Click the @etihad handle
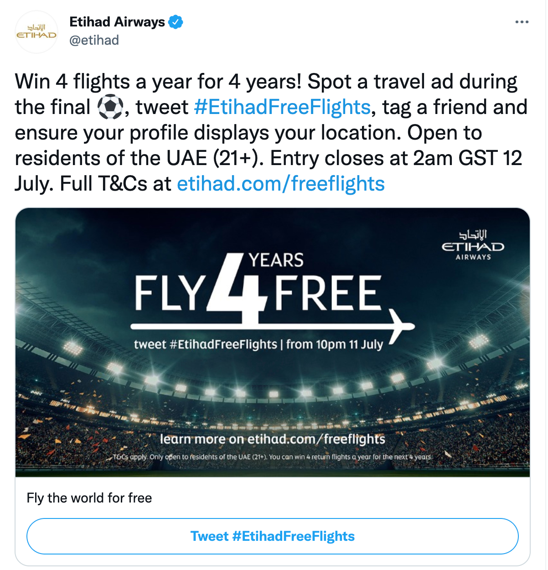The height and width of the screenshot is (570, 548). click(x=94, y=40)
